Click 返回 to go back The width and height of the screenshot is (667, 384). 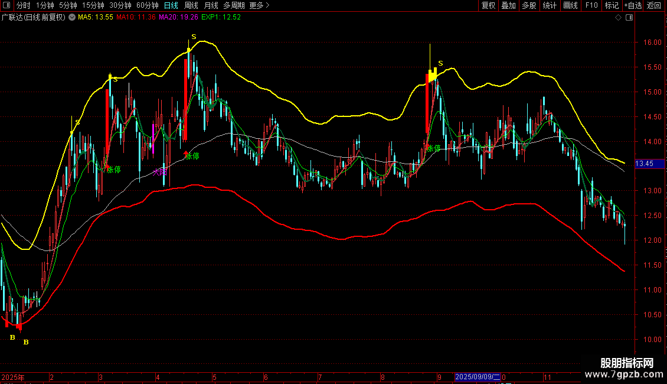[654, 5]
